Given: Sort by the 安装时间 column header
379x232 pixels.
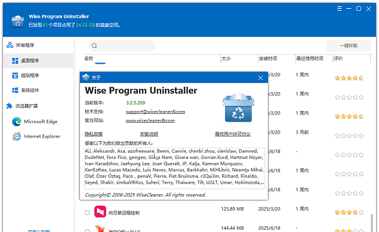Looking at the screenshot, I should coord(268,58).
